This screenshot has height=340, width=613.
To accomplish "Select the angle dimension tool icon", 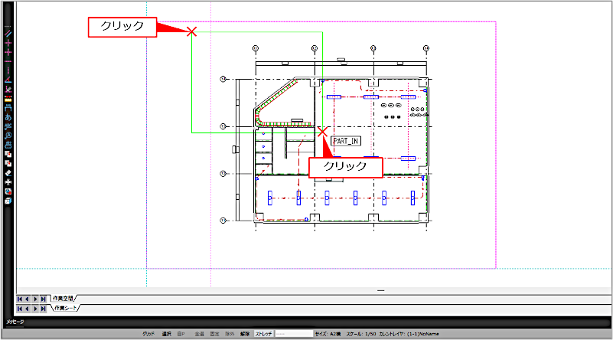I will 8,80.
